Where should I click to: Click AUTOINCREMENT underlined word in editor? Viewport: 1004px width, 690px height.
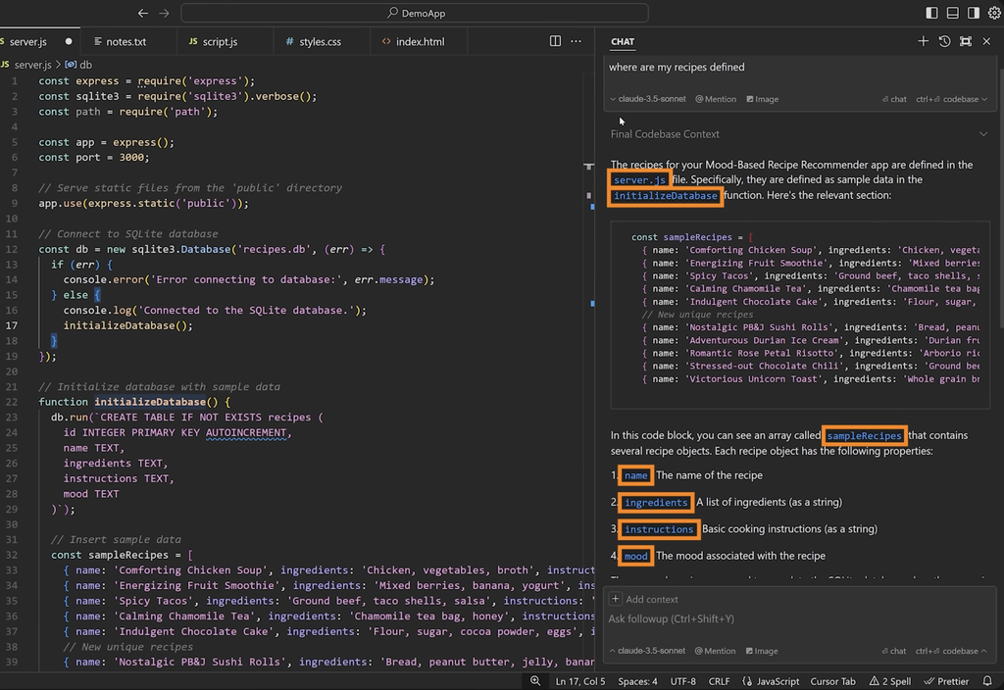(246, 432)
